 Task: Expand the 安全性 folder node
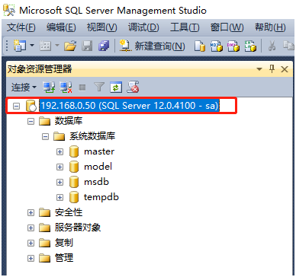pyautogui.click(x=31, y=212)
